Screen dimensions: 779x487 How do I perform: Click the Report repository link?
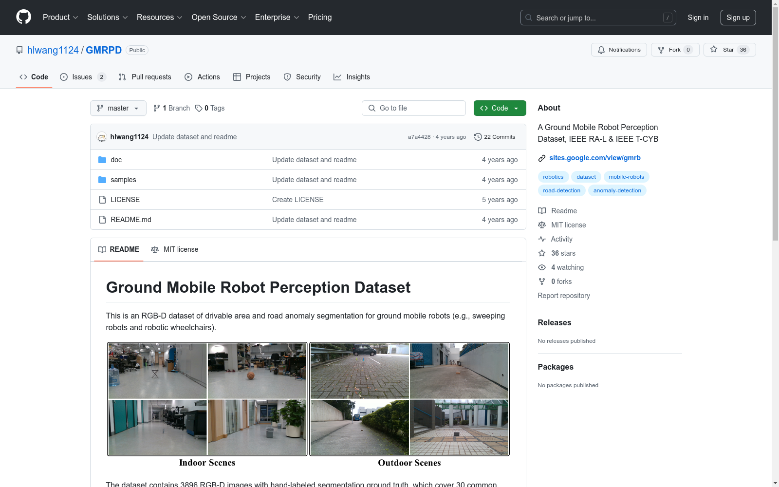click(x=564, y=296)
